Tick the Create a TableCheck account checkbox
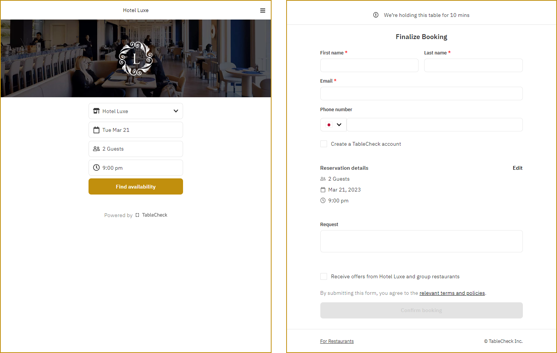 [324, 144]
